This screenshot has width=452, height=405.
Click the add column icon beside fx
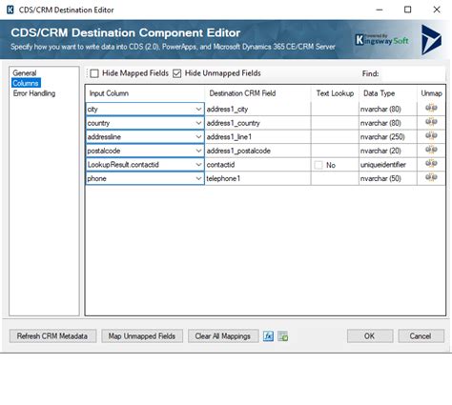[282, 336]
